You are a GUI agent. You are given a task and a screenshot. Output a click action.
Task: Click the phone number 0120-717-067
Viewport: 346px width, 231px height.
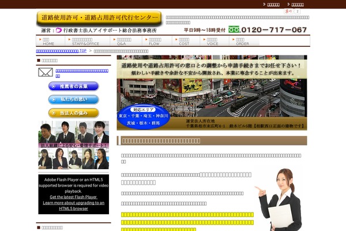tap(274, 29)
